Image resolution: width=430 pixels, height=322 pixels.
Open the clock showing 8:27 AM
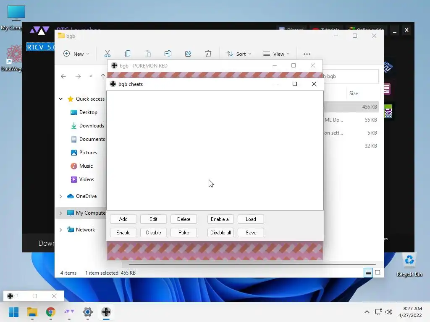coord(410,312)
